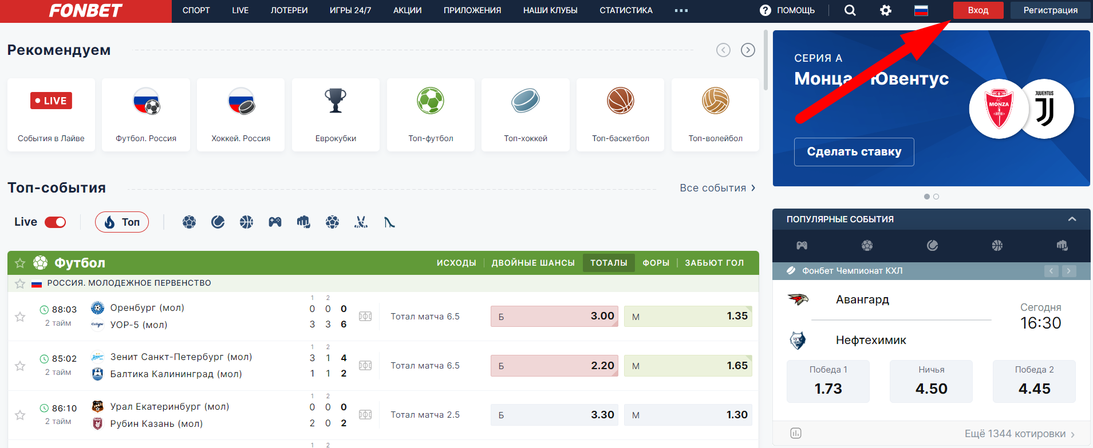Viewport: 1093px width, 448px height.
Task: Select Топ-баскетбол basketball tile
Action: click(x=621, y=115)
